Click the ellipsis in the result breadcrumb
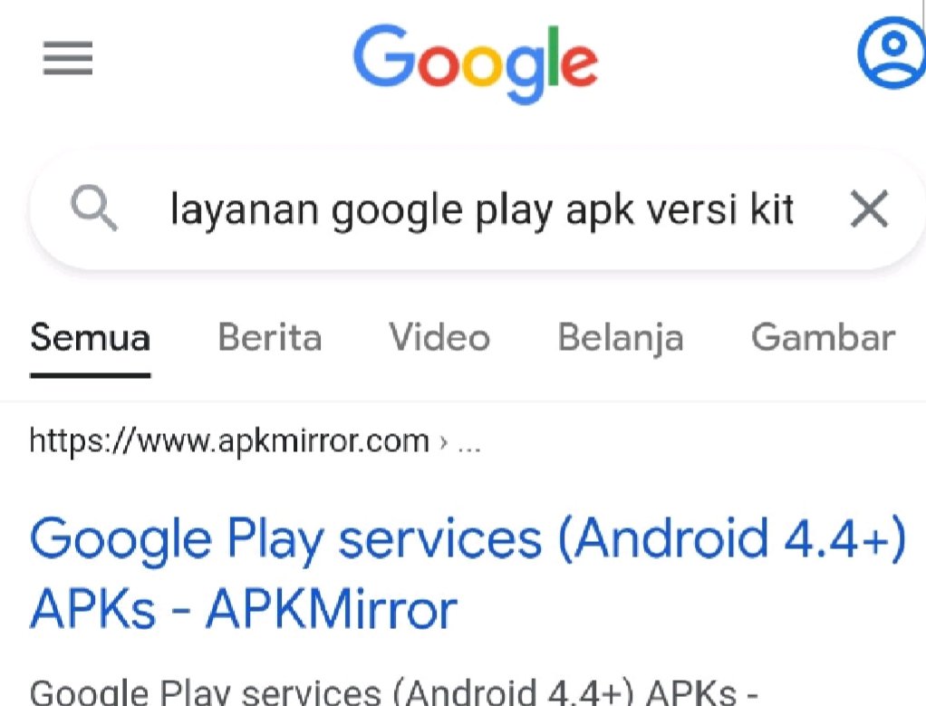 [x=469, y=442]
